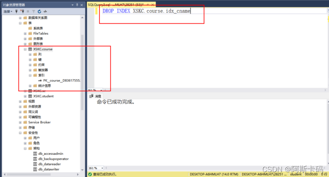Click the DESKTOP-A6HMLH7 (14.0 RTM) status entry

(214, 174)
